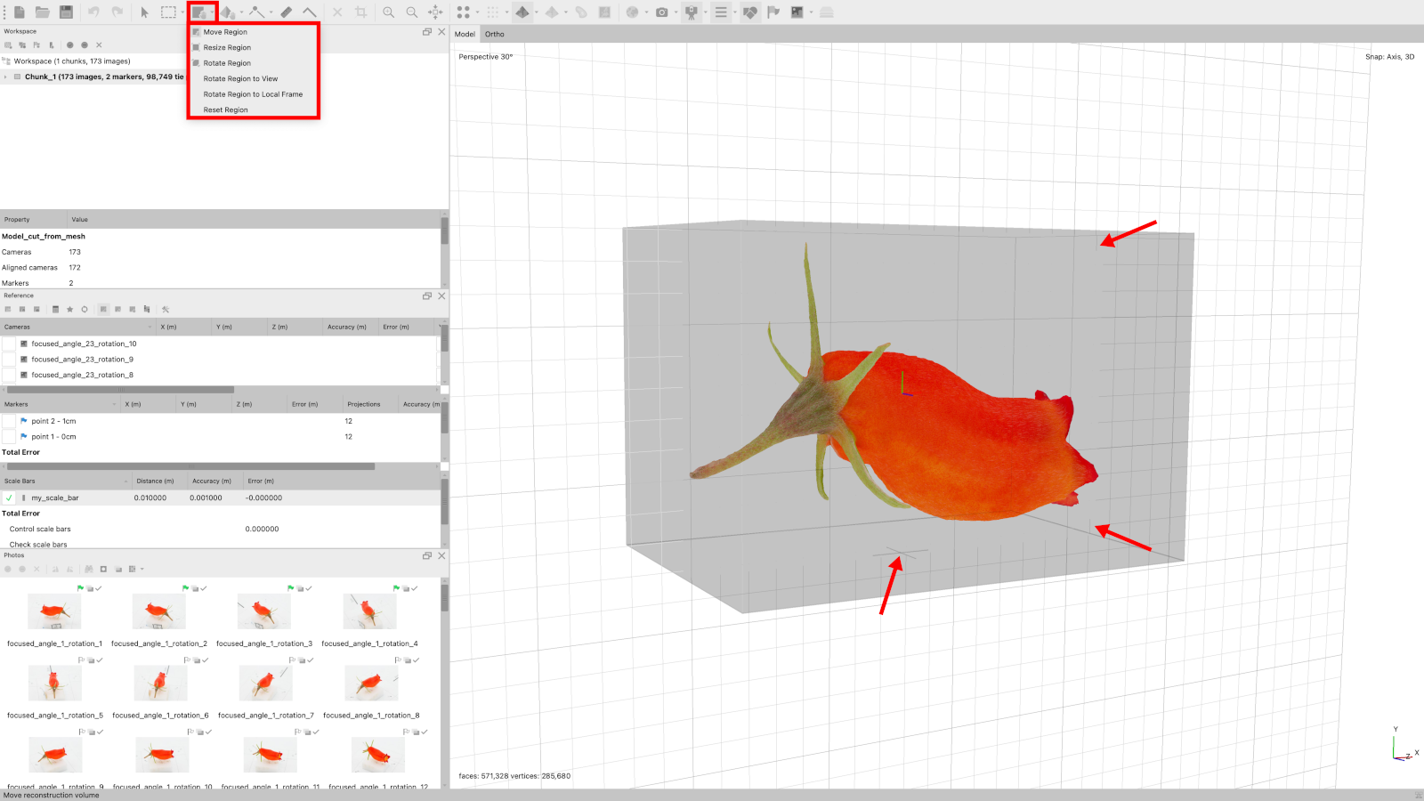
Task: Check the focused_angle_23_rotation_10 camera checkbox
Action: point(9,344)
